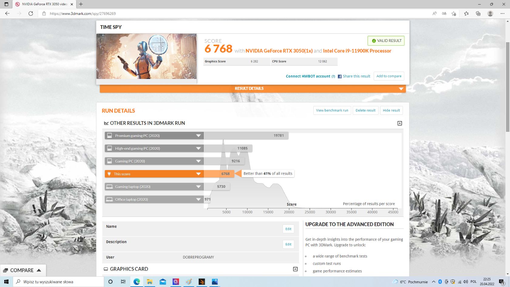
Task: Open Edge Collections panel
Action: (x=478, y=13)
